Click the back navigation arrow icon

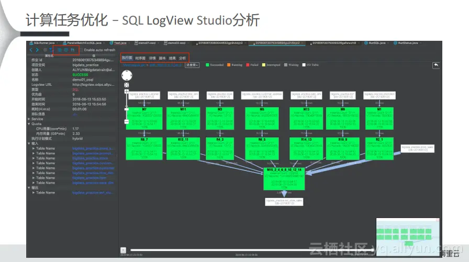(x=31, y=50)
